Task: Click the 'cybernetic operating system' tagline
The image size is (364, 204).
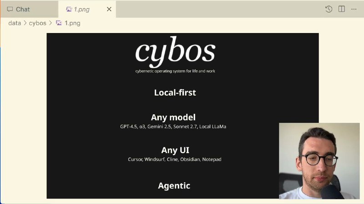Action: tap(175, 71)
